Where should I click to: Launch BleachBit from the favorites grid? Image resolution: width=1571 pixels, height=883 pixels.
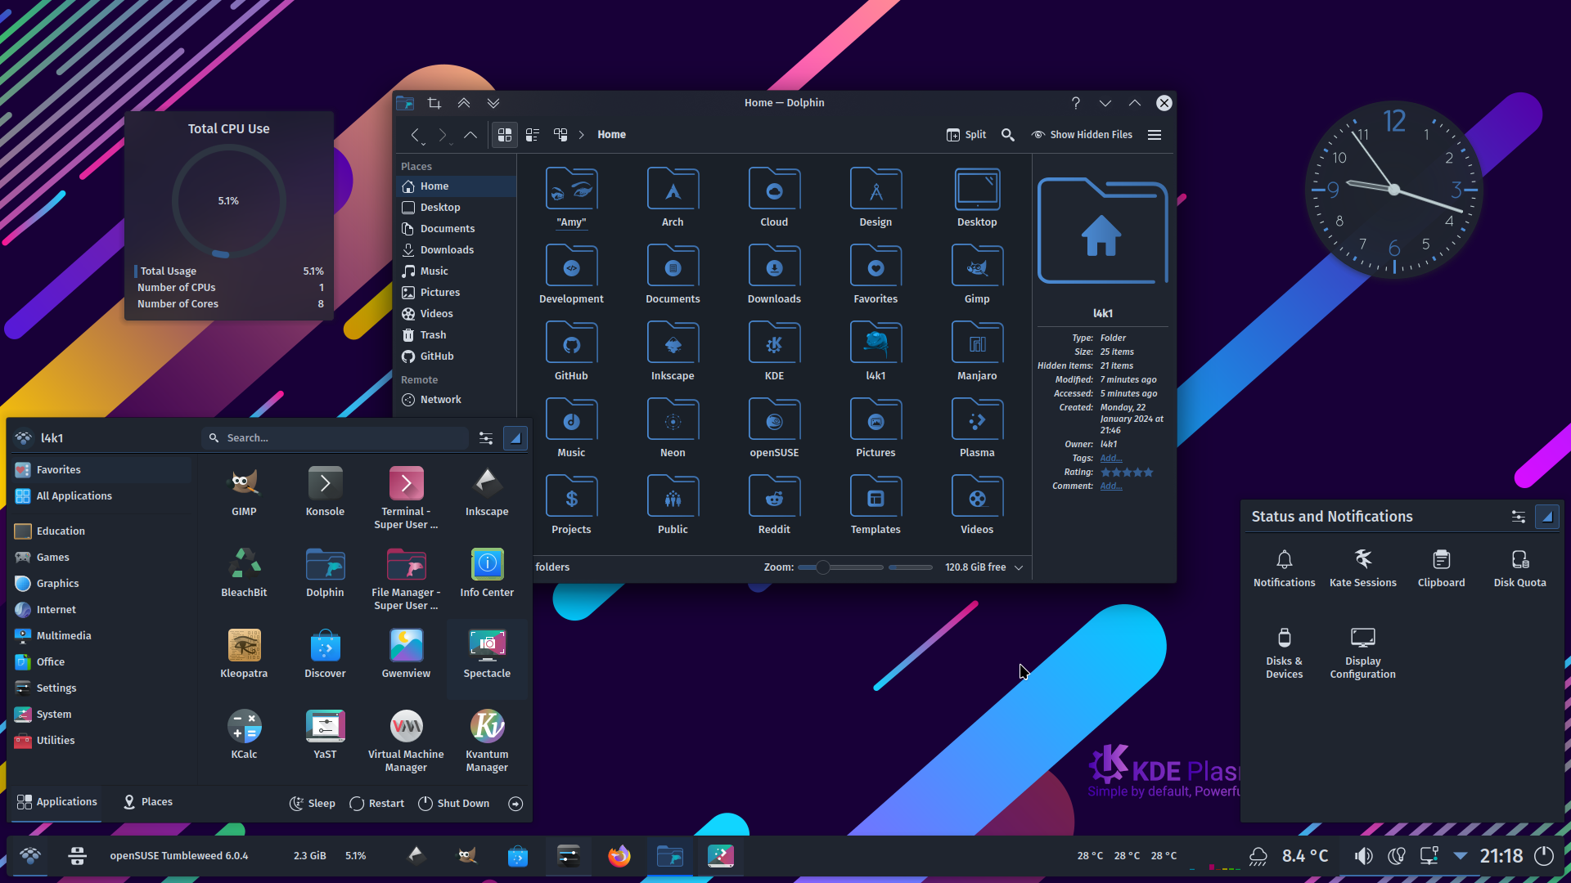coord(244,572)
